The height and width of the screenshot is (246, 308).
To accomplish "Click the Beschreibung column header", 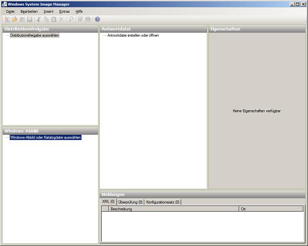I will coord(174,209).
